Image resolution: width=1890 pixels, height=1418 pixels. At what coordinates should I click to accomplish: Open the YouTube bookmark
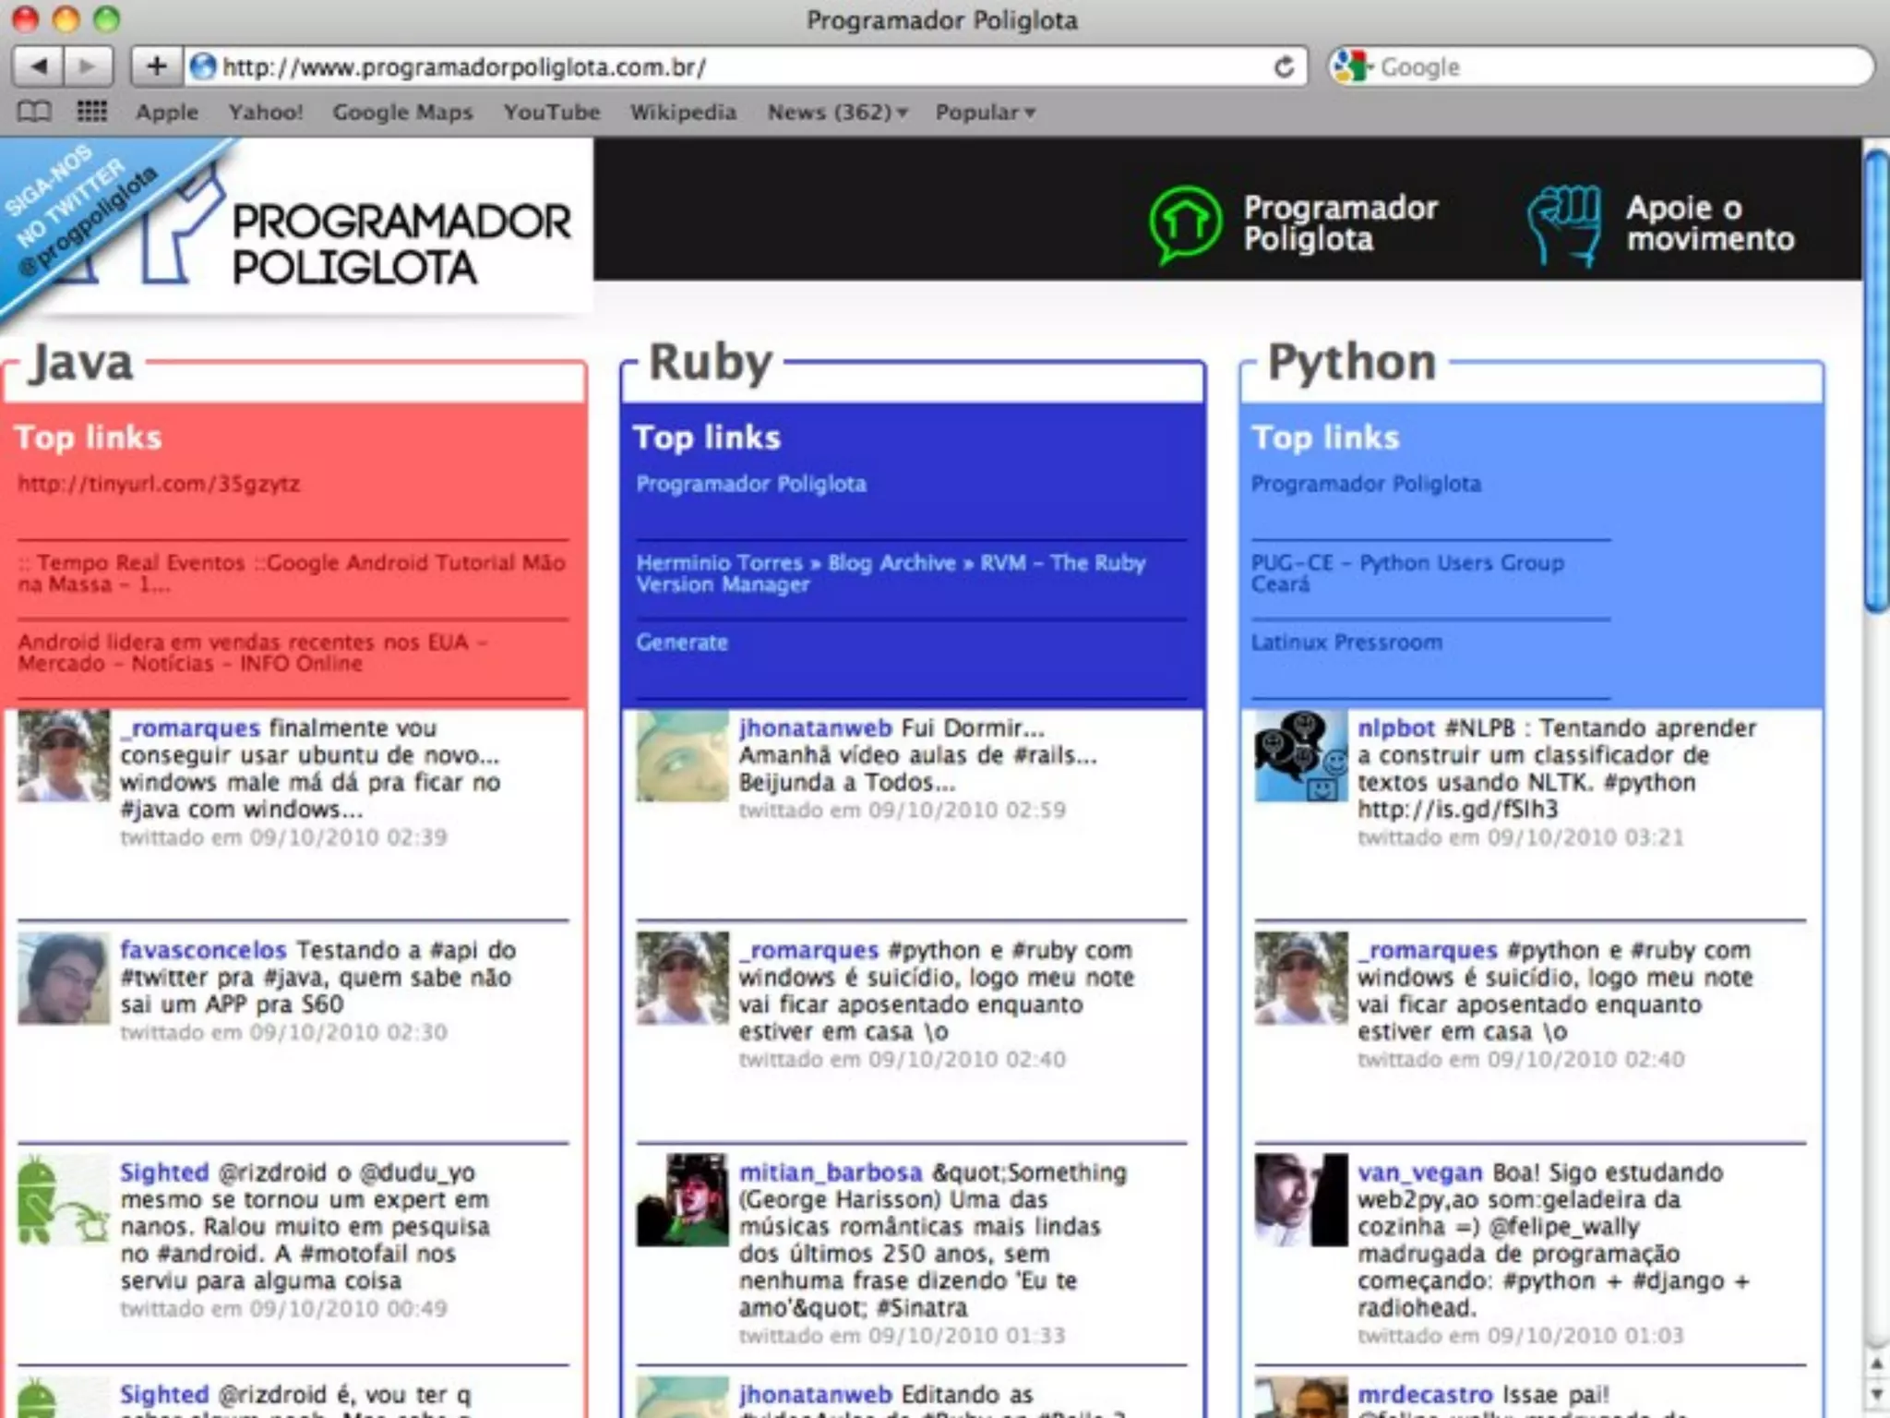[x=551, y=112]
